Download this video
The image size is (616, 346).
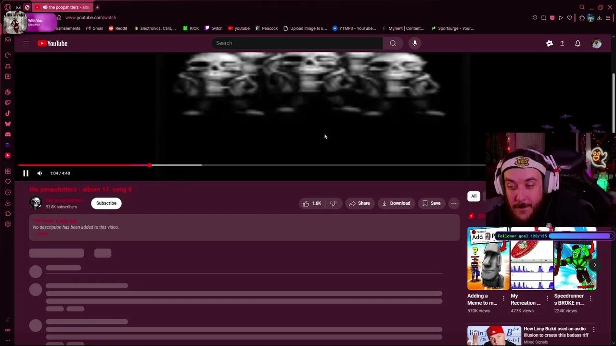(x=396, y=203)
